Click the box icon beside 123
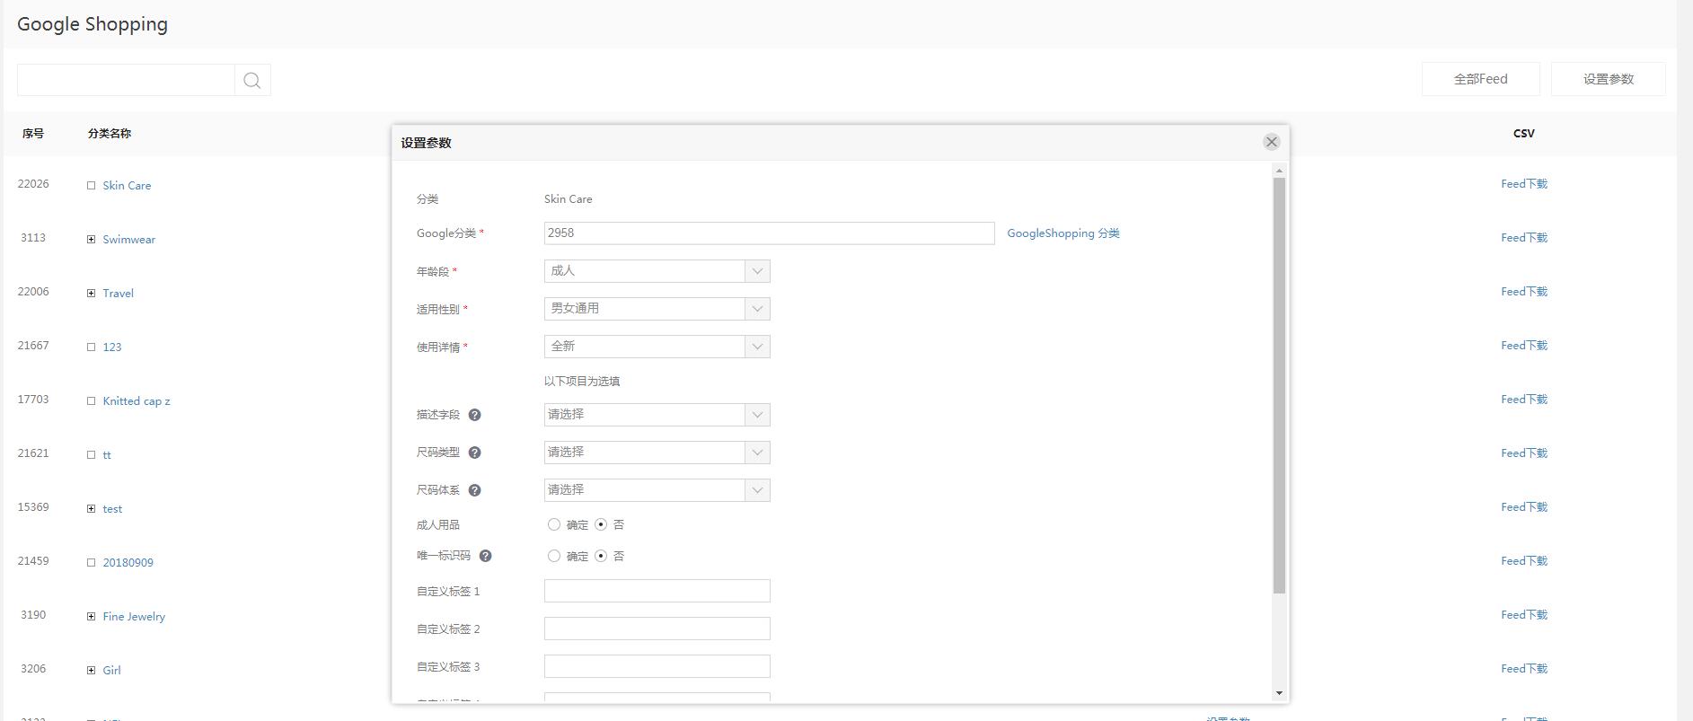The width and height of the screenshot is (1693, 721). pyautogui.click(x=91, y=347)
